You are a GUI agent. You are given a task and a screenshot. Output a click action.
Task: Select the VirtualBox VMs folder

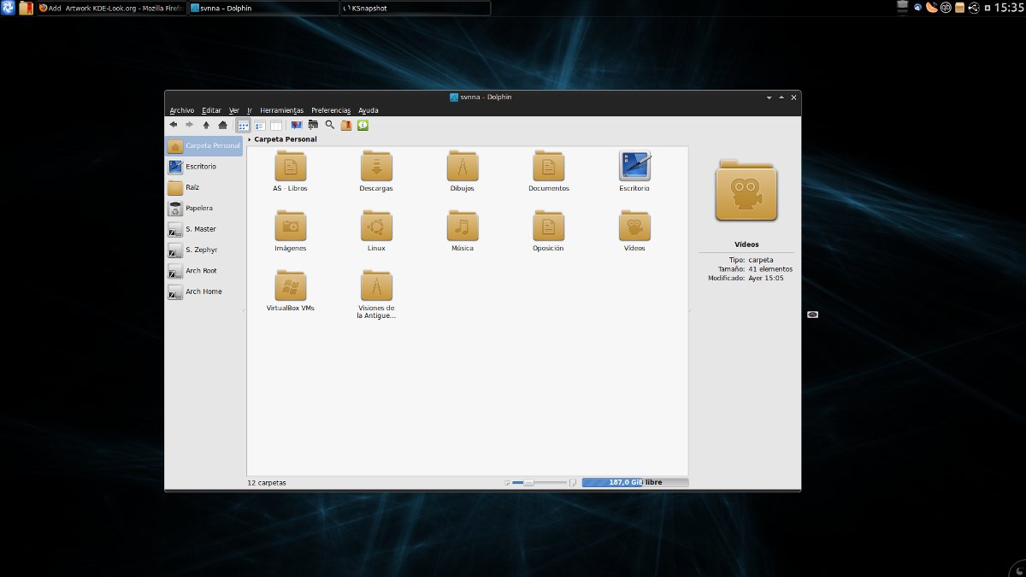(x=291, y=291)
